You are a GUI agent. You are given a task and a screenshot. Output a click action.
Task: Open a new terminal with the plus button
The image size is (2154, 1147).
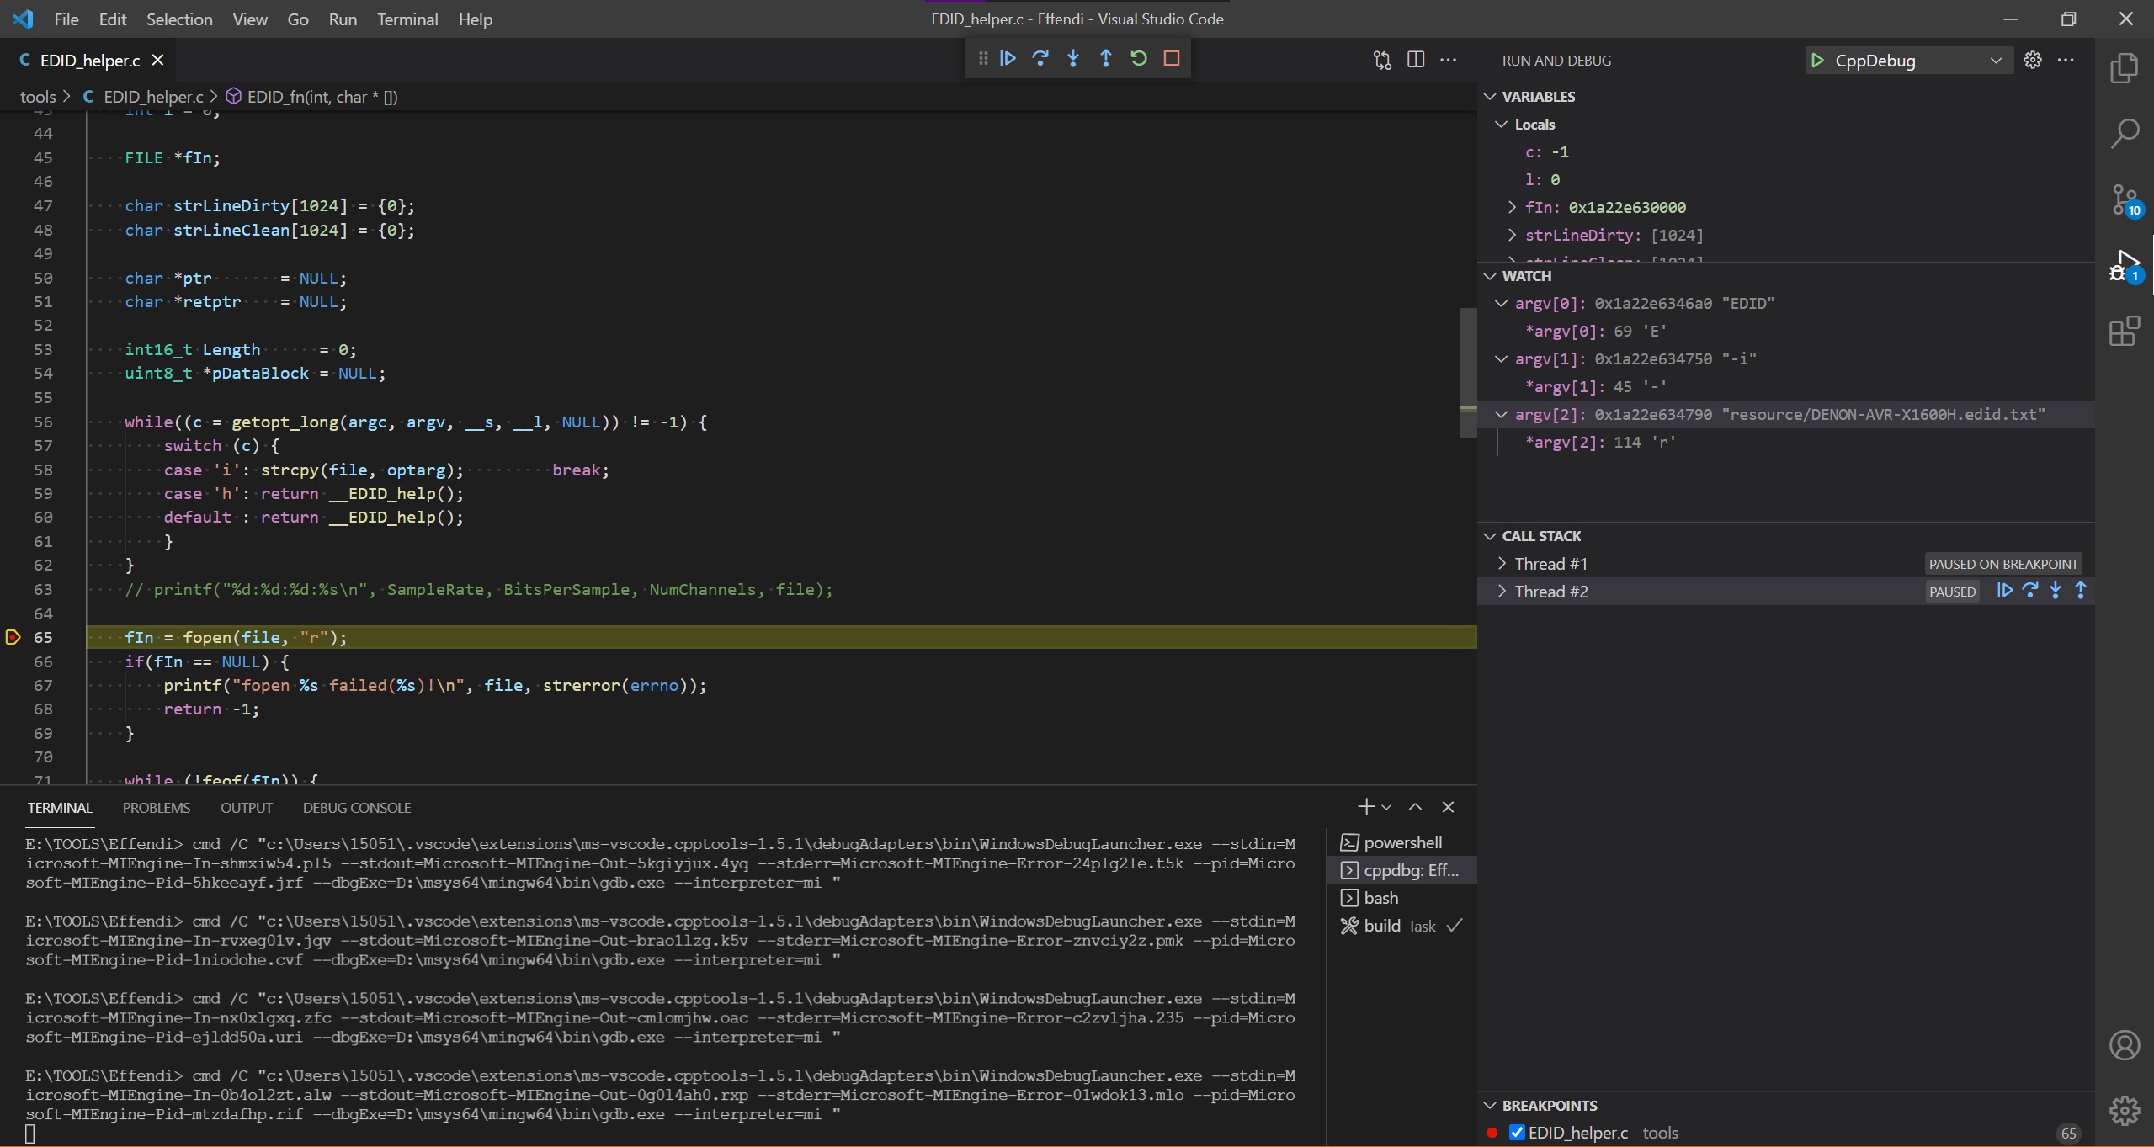pyautogui.click(x=1364, y=806)
